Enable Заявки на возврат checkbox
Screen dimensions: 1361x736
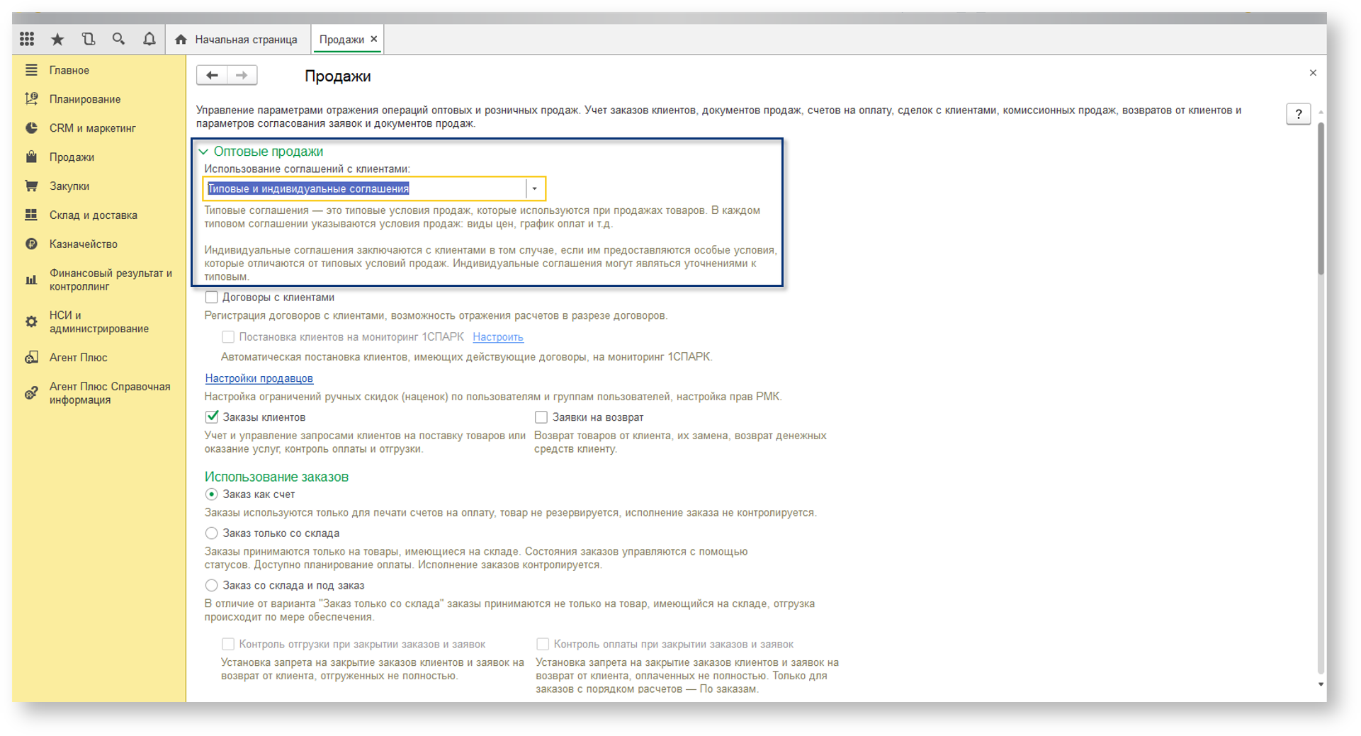click(541, 417)
